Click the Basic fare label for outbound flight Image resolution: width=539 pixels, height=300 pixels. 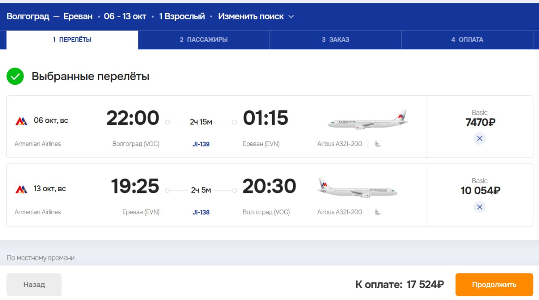tap(480, 112)
